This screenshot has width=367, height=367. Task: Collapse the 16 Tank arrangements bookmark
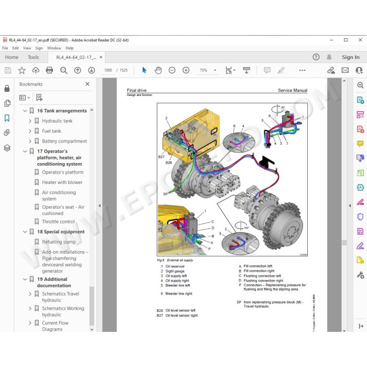25,111
